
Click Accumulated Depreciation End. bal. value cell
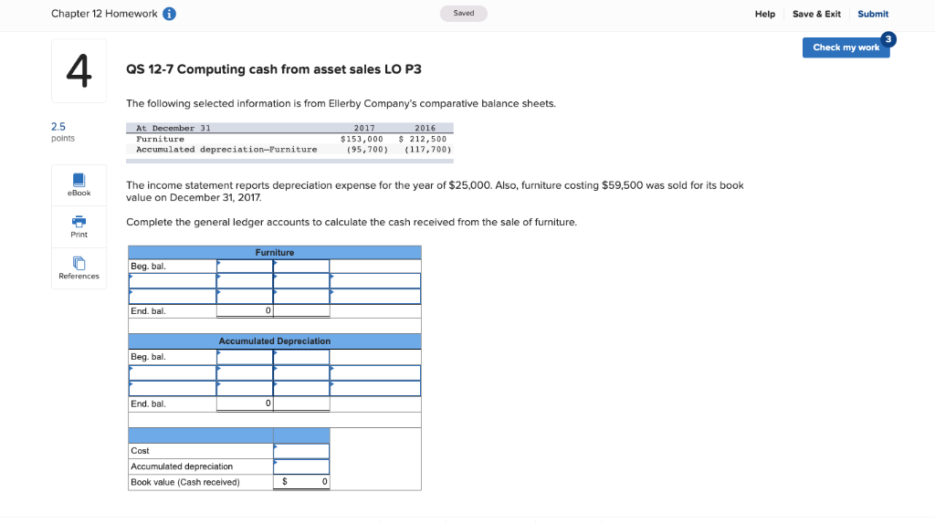(x=245, y=403)
